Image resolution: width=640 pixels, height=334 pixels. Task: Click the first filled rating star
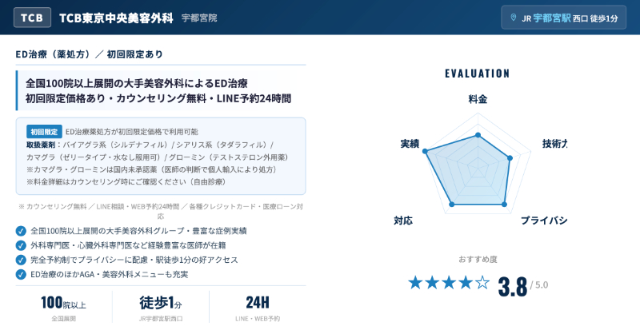point(415,282)
